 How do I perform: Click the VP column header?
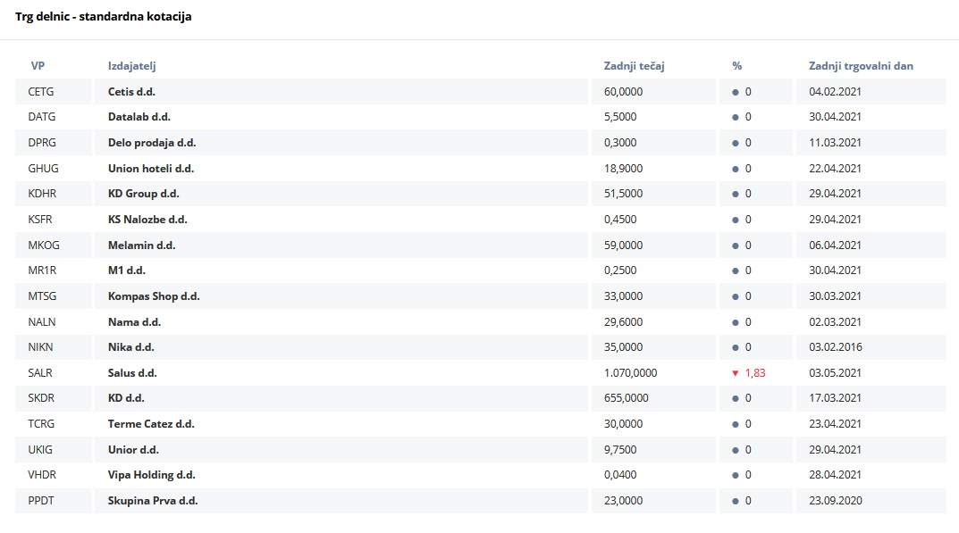click(38, 66)
